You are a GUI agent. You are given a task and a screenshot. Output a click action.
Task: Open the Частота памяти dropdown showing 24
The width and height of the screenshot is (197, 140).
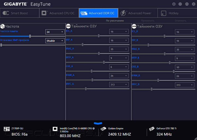tap(55, 32)
